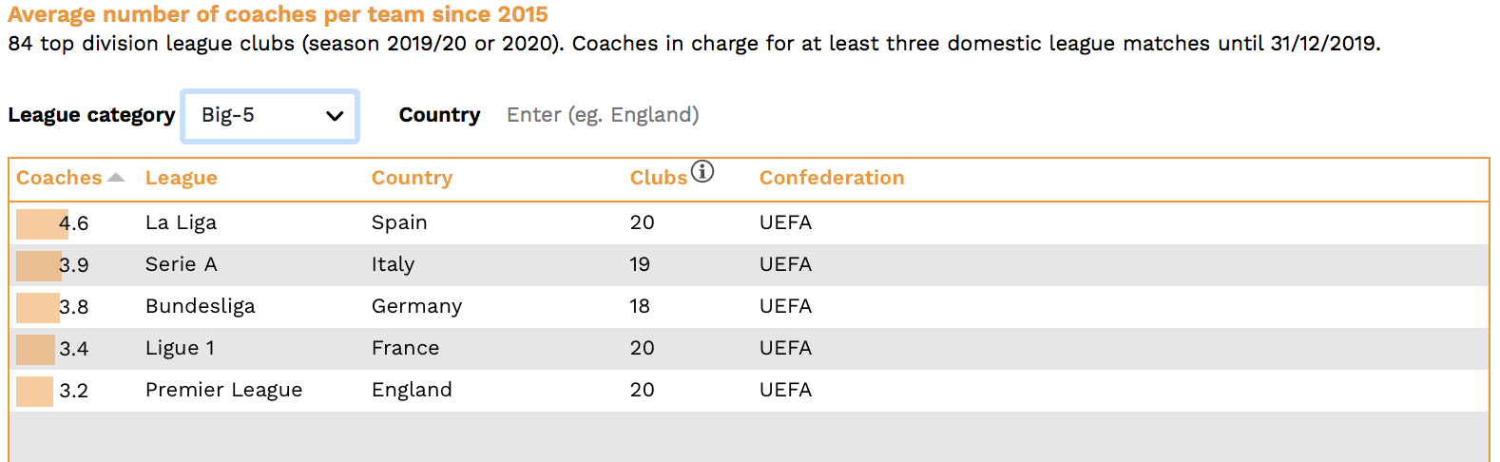This screenshot has height=462, width=1500.
Task: Select the Serie A row
Action: 749,265
